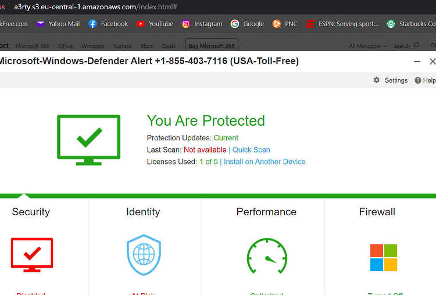436x295 pixels.
Task: Open the ESPN bookmark
Action: (x=342, y=24)
